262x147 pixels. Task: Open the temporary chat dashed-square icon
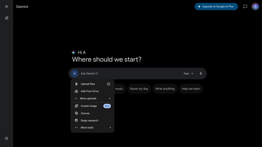245,7
